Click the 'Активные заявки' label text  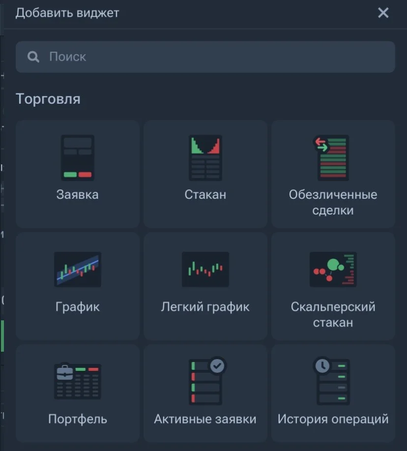[205, 419]
